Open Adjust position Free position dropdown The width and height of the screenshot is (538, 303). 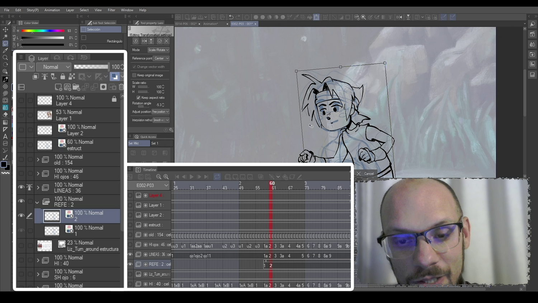coord(160,112)
